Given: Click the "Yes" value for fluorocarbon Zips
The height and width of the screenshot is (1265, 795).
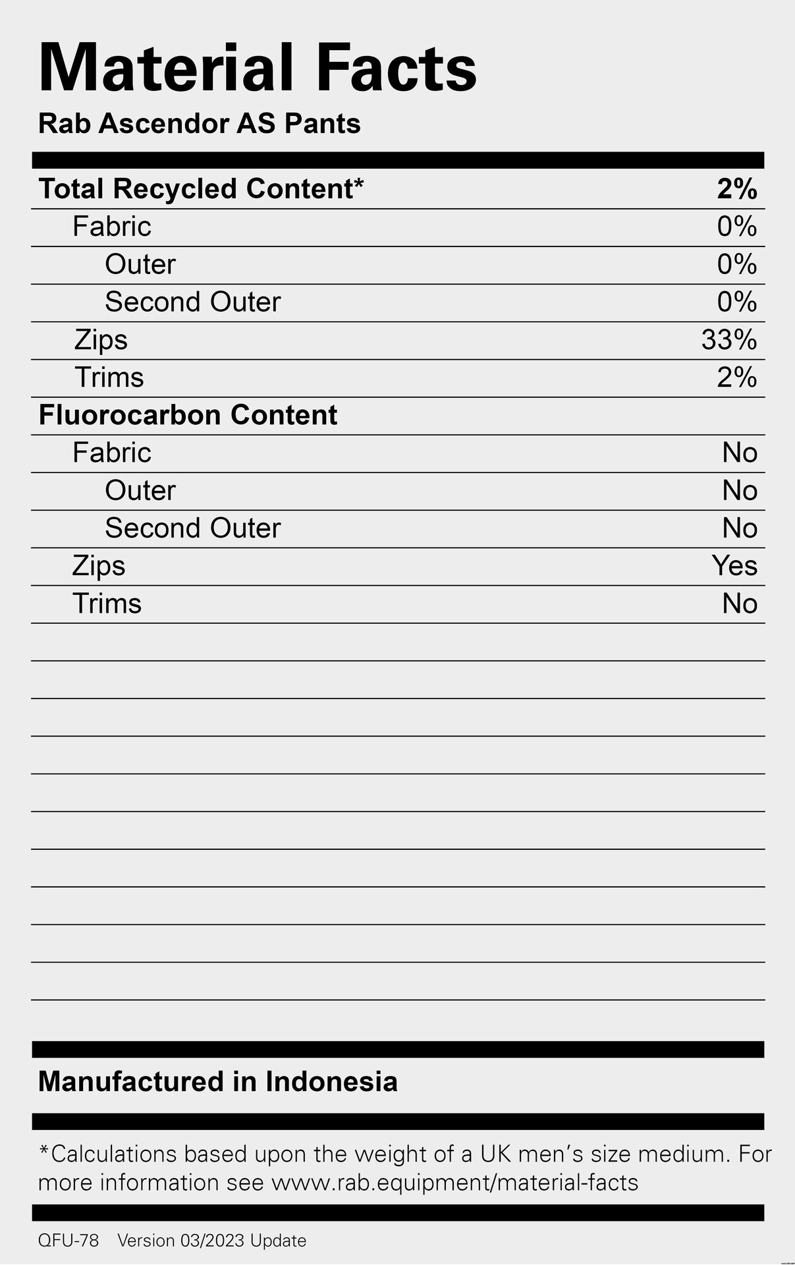Looking at the screenshot, I should coord(734,566).
